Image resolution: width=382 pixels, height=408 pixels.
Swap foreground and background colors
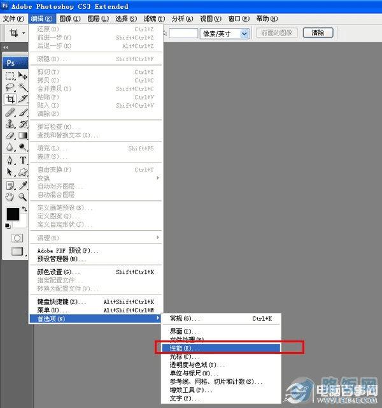(x=24, y=208)
